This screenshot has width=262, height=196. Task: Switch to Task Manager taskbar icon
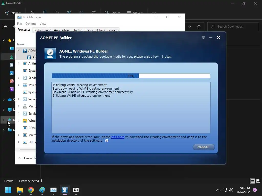pos(53,190)
